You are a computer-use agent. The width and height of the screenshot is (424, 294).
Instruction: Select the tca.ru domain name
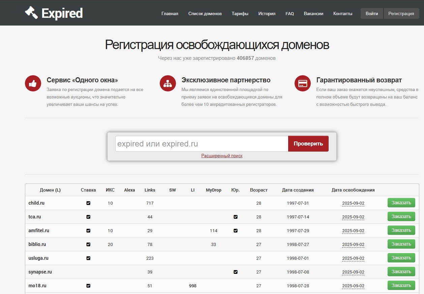35,217
